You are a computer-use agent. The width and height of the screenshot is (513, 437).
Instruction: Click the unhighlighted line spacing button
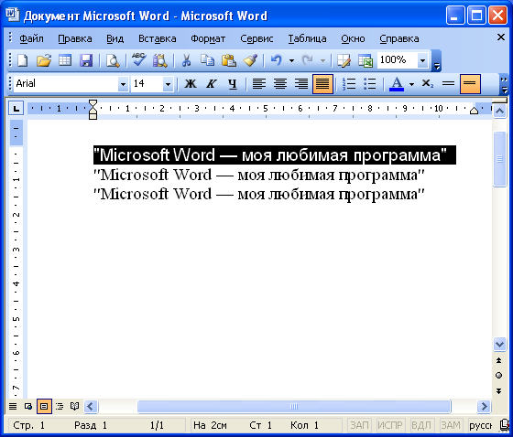[448, 84]
